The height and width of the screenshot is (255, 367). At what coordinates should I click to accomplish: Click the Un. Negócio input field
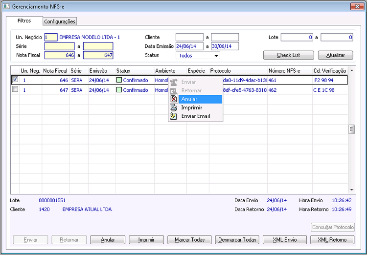[51, 37]
